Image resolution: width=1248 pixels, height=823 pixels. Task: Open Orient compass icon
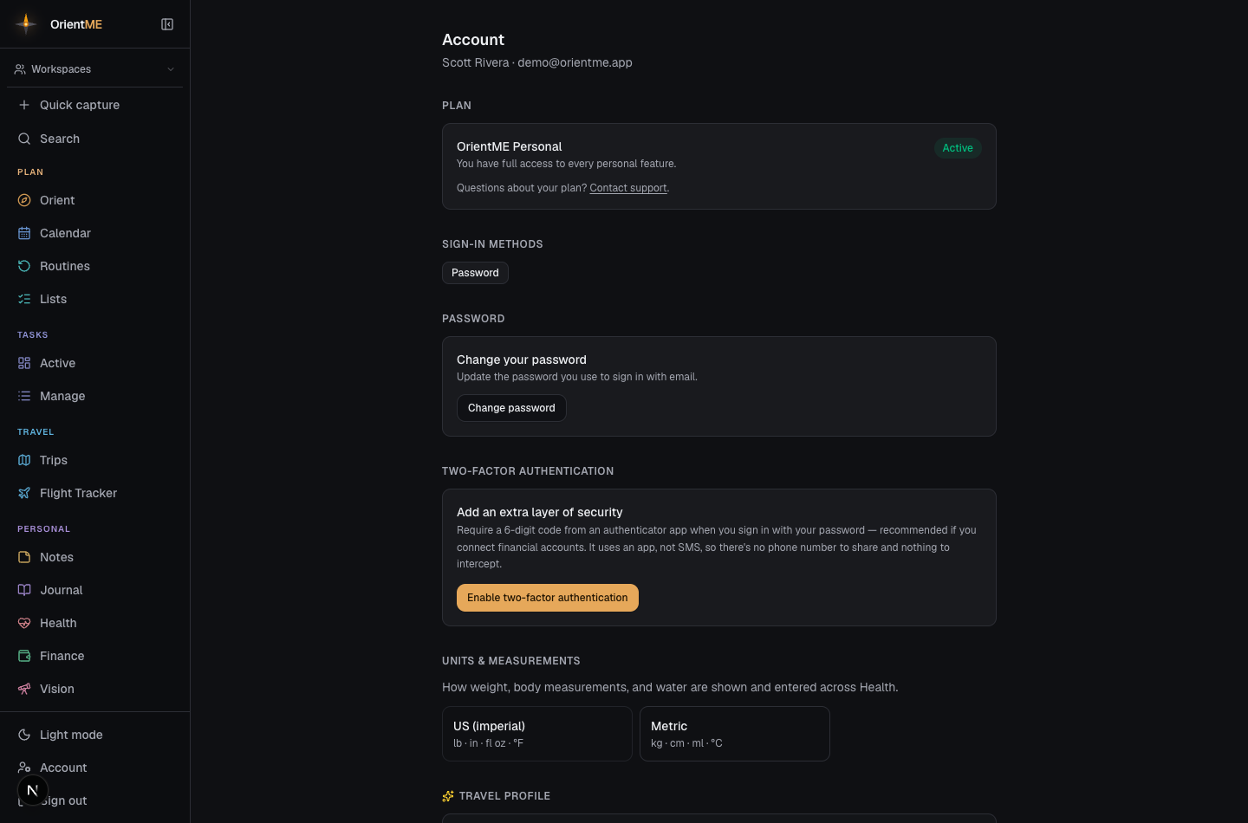click(24, 200)
